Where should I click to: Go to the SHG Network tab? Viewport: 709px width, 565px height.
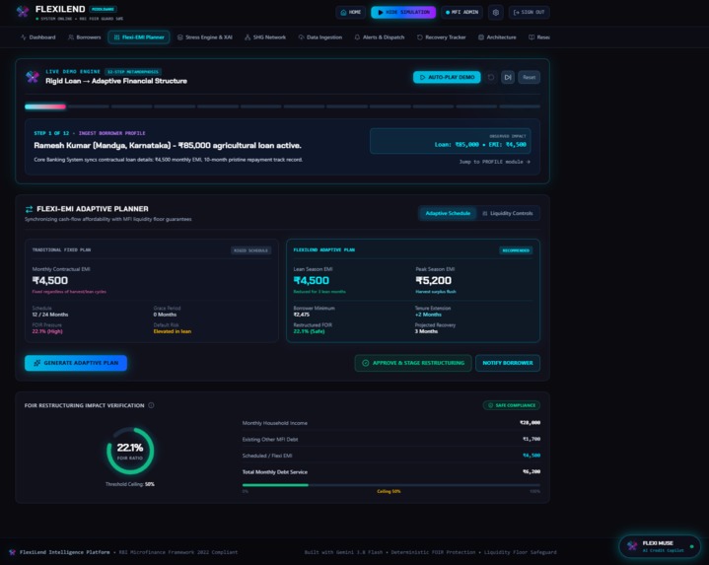tap(265, 37)
